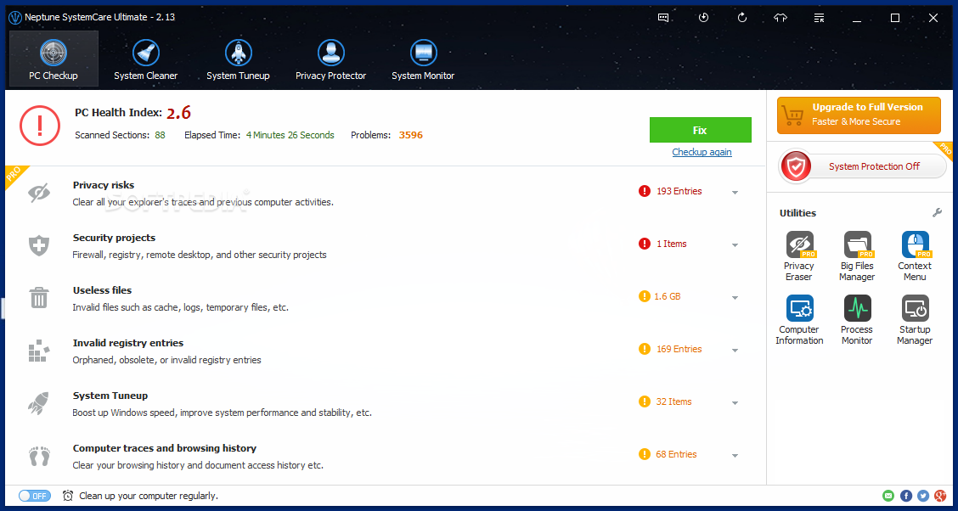
Task: Open the System Monitor tab
Action: 423,58
